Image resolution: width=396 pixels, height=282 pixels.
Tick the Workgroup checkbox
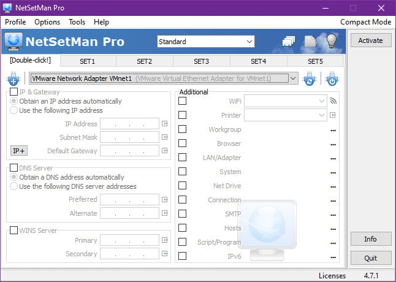point(182,129)
